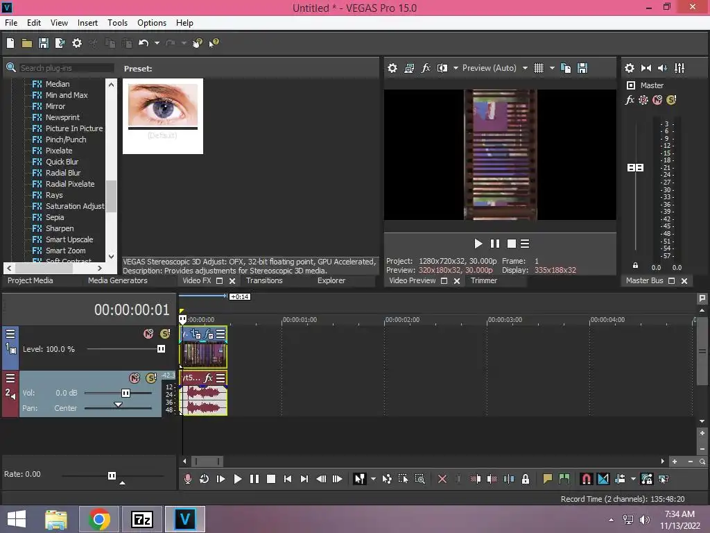Viewport: 710px width, 533px height.
Task: Open the Options menu
Action: tap(152, 23)
